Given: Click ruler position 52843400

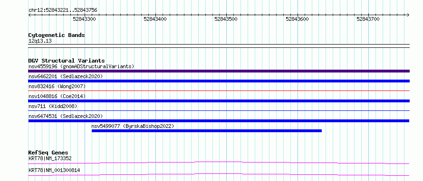Looking at the screenshot, I should pyautogui.click(x=155, y=19).
